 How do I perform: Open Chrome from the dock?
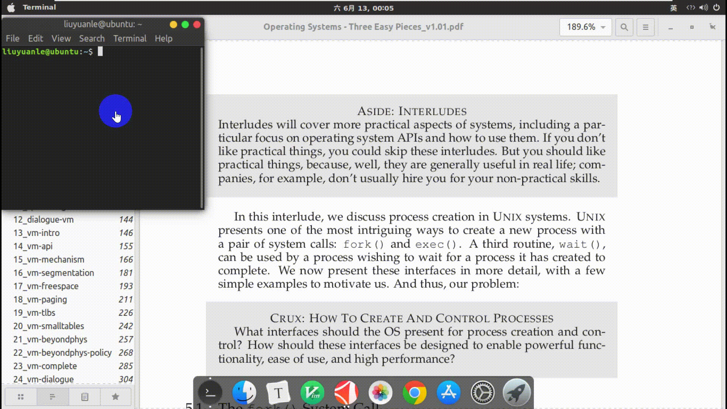click(x=414, y=393)
